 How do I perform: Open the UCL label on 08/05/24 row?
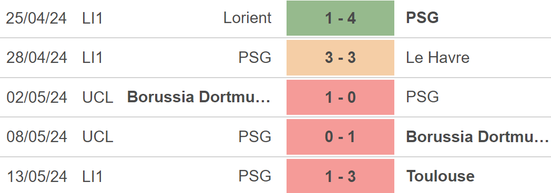pos(98,136)
